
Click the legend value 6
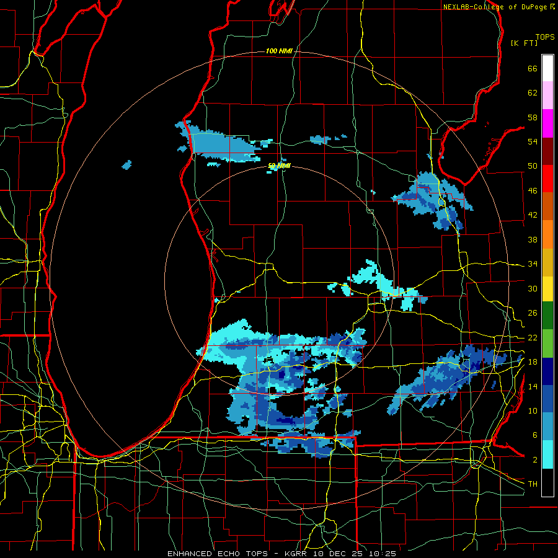point(535,435)
